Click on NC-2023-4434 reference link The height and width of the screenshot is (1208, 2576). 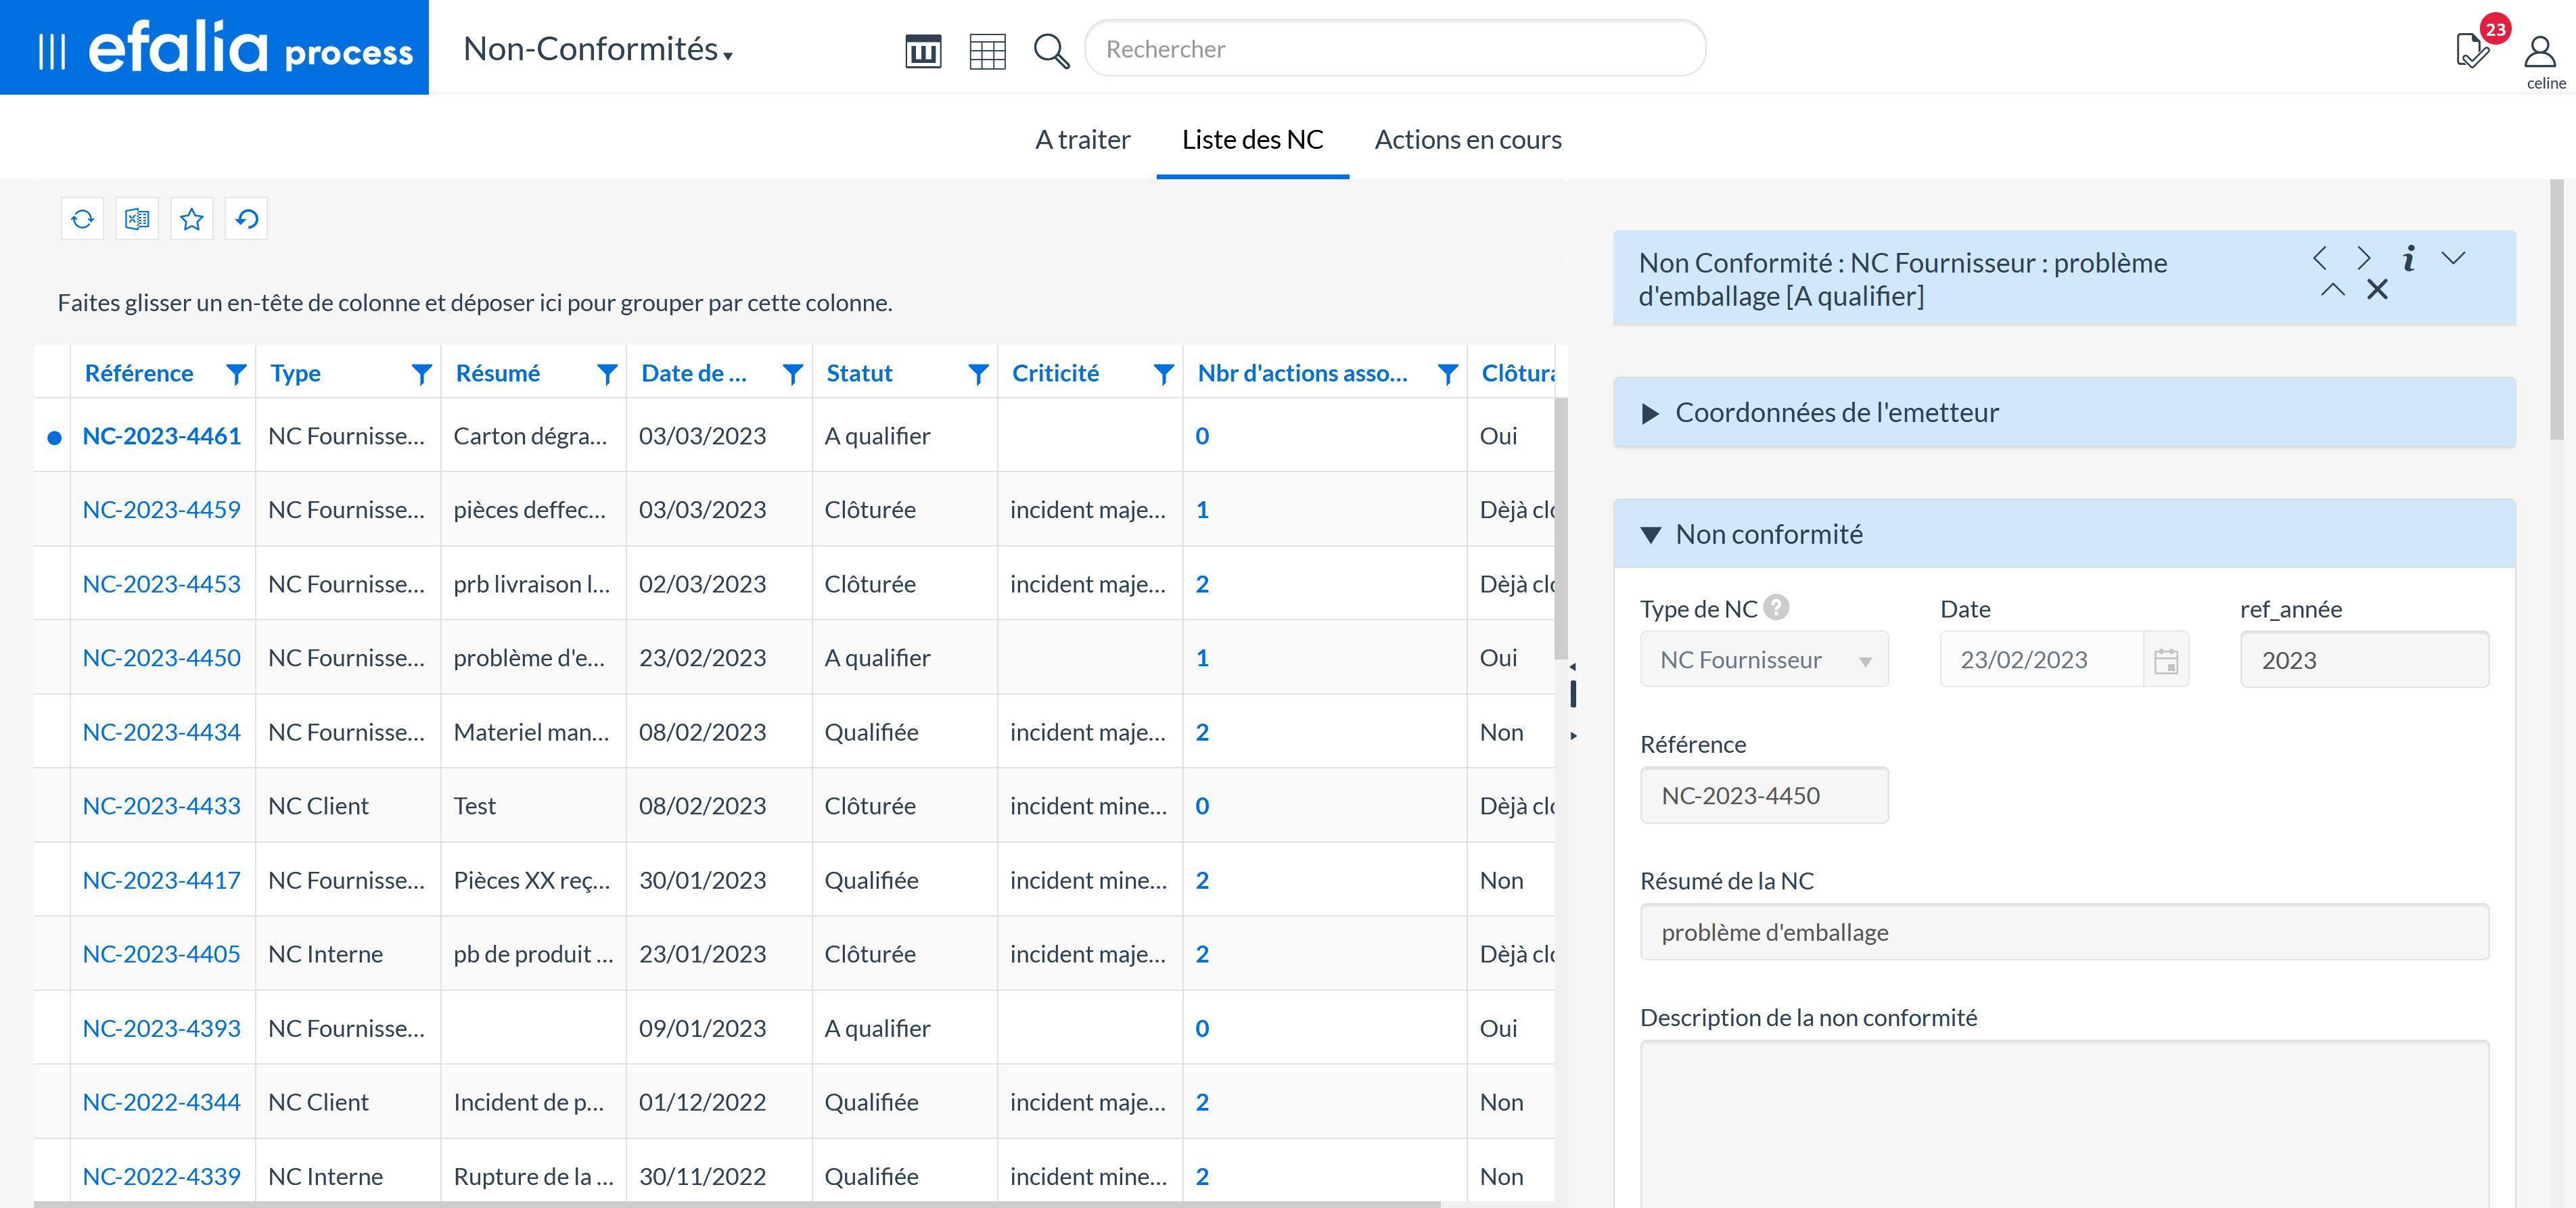[x=160, y=730]
